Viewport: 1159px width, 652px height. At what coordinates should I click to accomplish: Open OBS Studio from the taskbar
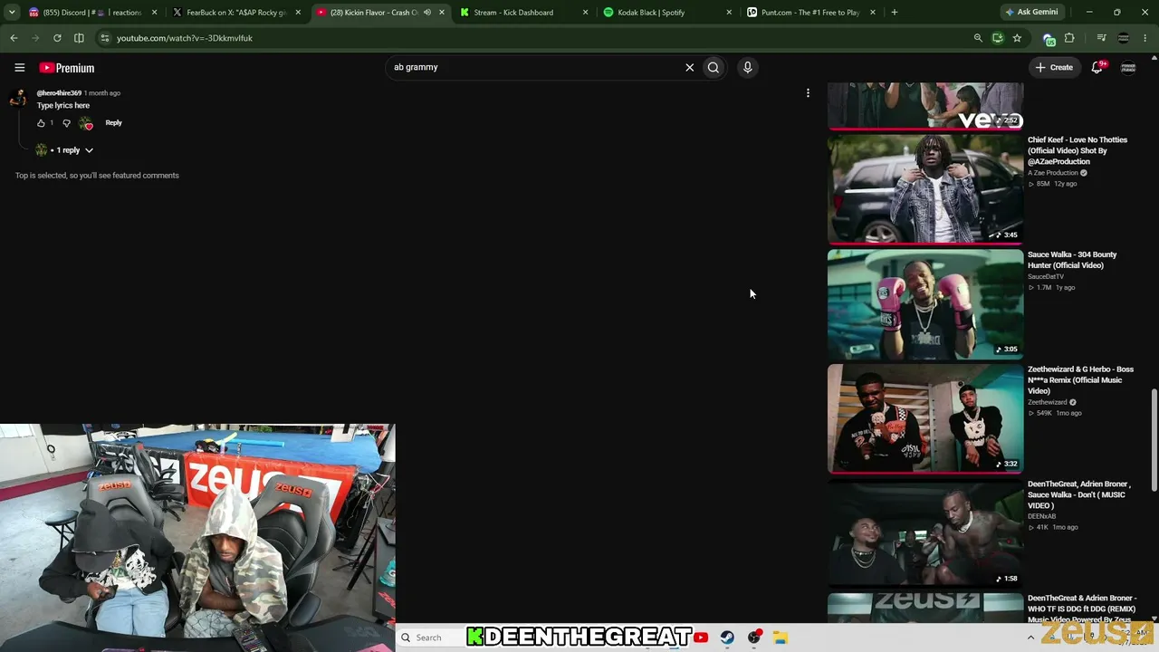(x=753, y=638)
